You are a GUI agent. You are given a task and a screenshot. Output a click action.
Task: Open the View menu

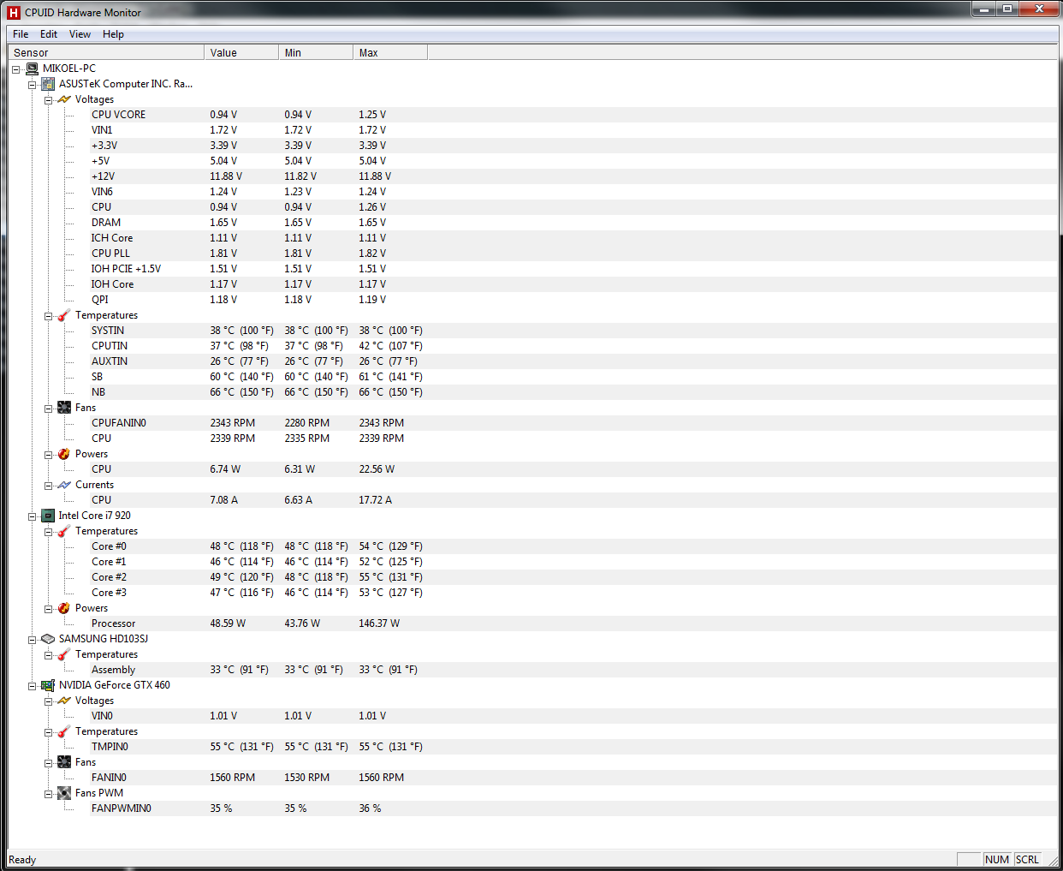point(80,34)
